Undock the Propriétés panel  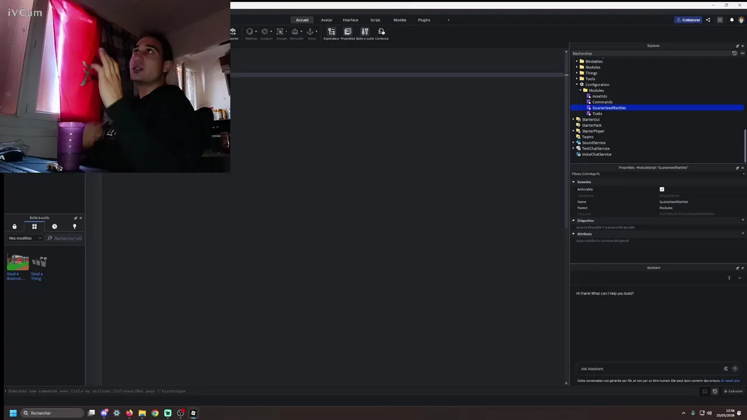[x=737, y=167]
